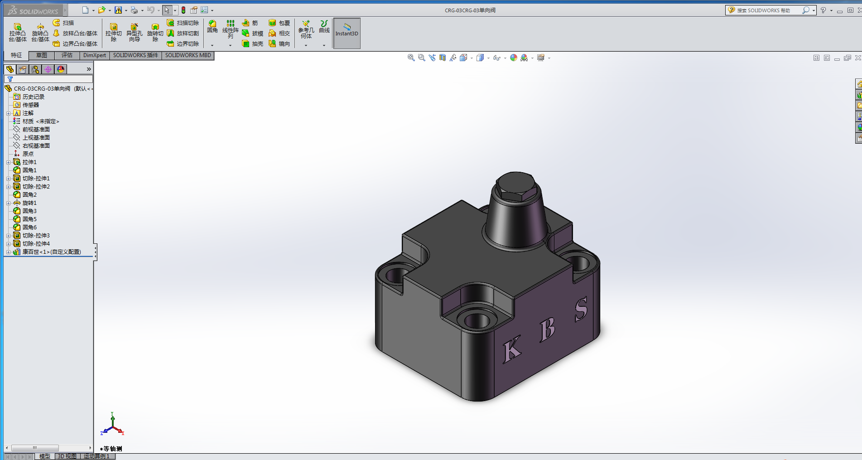Image resolution: width=862 pixels, height=460 pixels.
Task: Click the Lofted Boss/Base (放样凸台/基体) tool
Action: tap(75, 33)
